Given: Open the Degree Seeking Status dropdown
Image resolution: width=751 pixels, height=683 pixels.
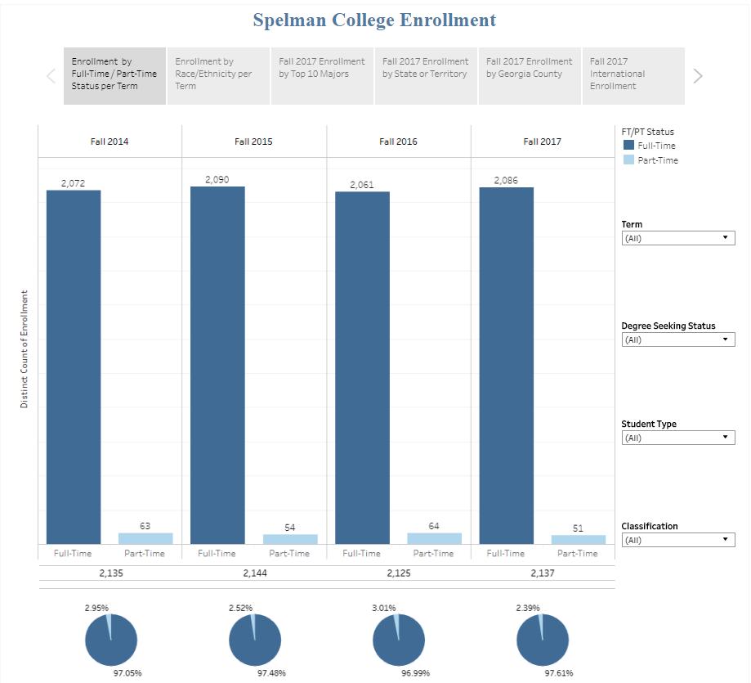Looking at the screenshot, I should click(x=677, y=339).
